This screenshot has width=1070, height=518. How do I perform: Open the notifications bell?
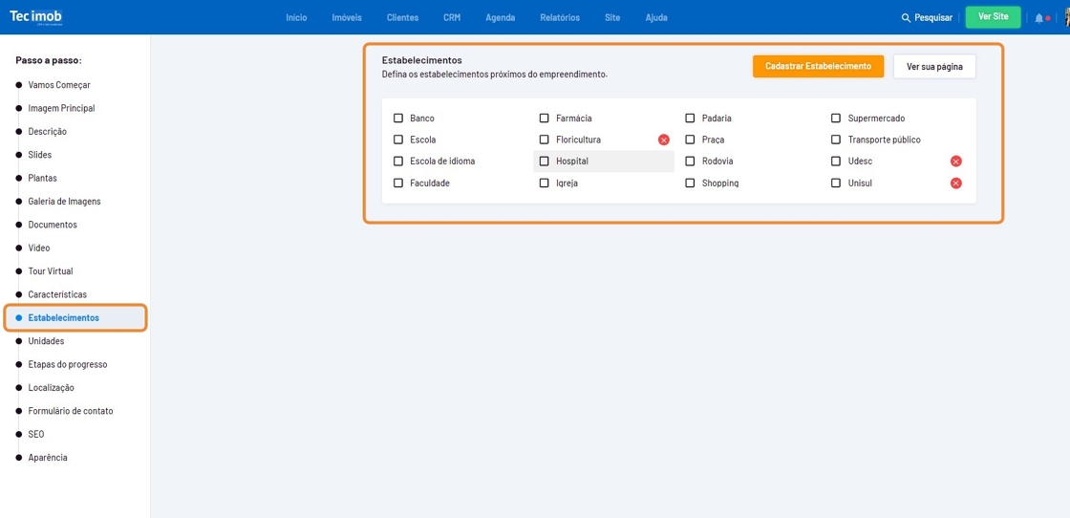(x=1038, y=18)
